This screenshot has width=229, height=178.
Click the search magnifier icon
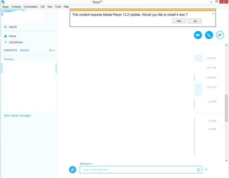pos(6,27)
